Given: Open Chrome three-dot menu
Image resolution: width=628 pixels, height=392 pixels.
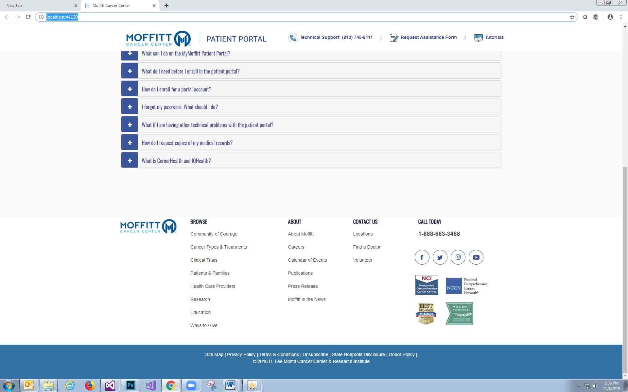Looking at the screenshot, I should (621, 17).
